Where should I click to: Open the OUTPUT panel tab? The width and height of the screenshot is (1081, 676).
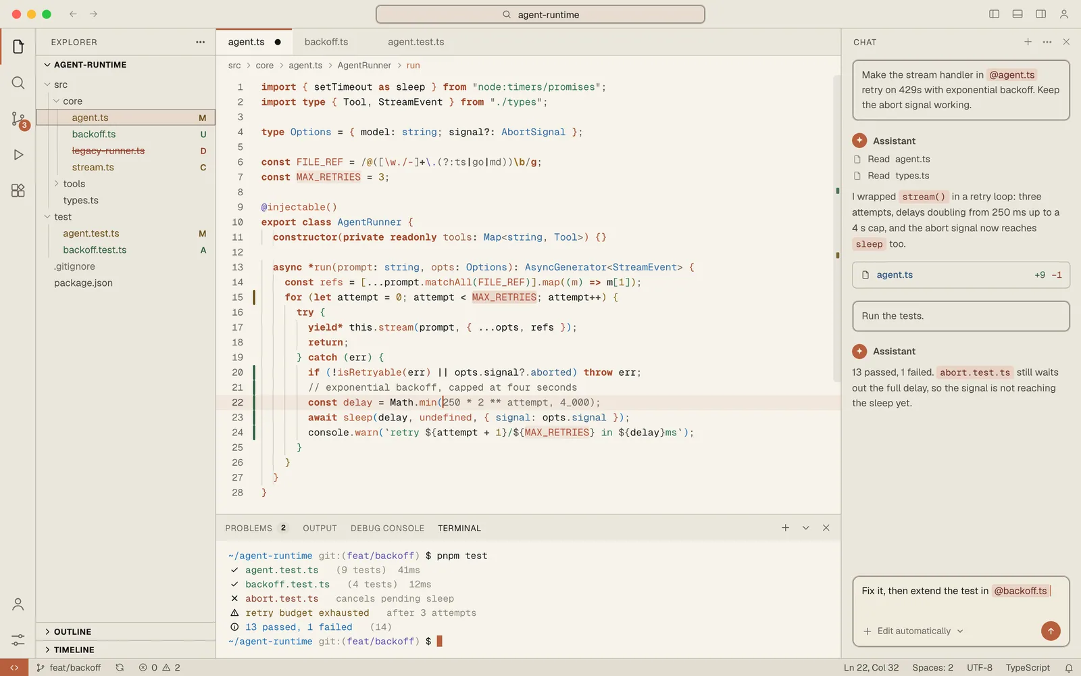pos(320,528)
